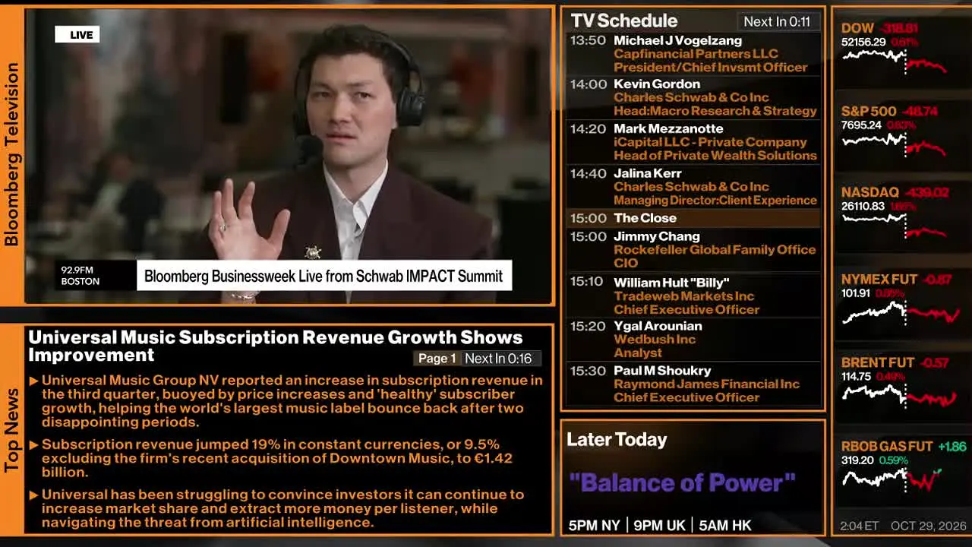Select the Page 1 indicator in Top News
972x547 pixels.
[x=437, y=359]
